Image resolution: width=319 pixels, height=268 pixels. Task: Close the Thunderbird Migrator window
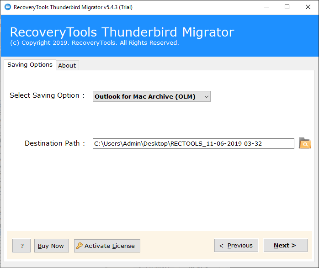pyautogui.click(x=308, y=7)
